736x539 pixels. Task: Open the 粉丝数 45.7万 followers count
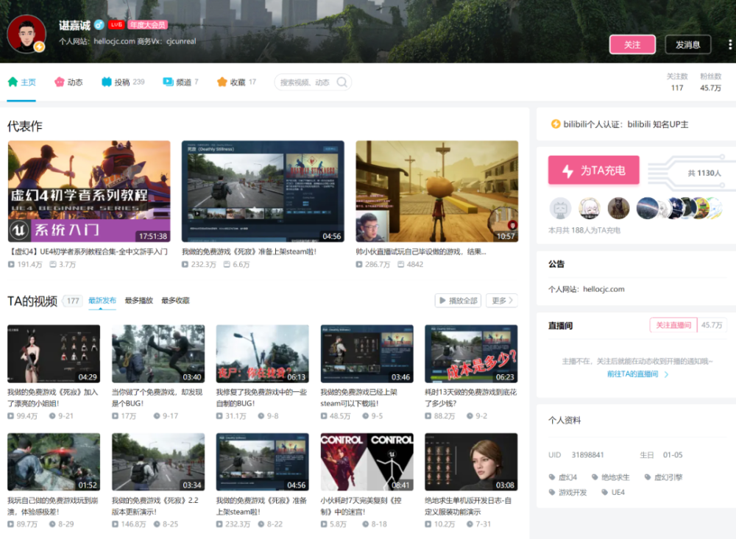pos(710,82)
